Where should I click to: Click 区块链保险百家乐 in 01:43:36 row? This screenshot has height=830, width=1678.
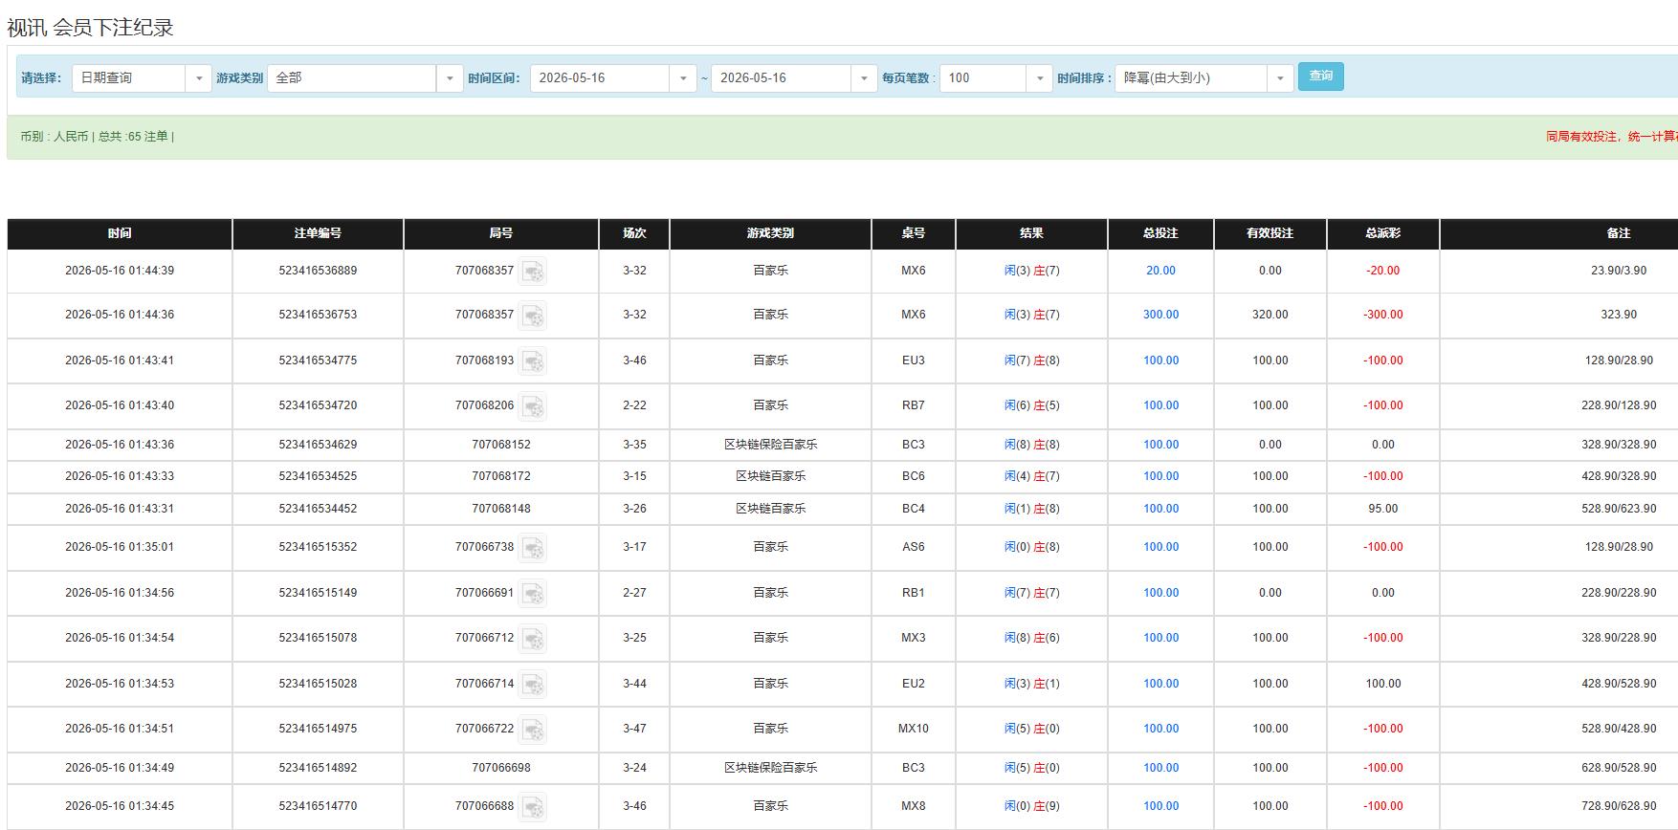770,445
